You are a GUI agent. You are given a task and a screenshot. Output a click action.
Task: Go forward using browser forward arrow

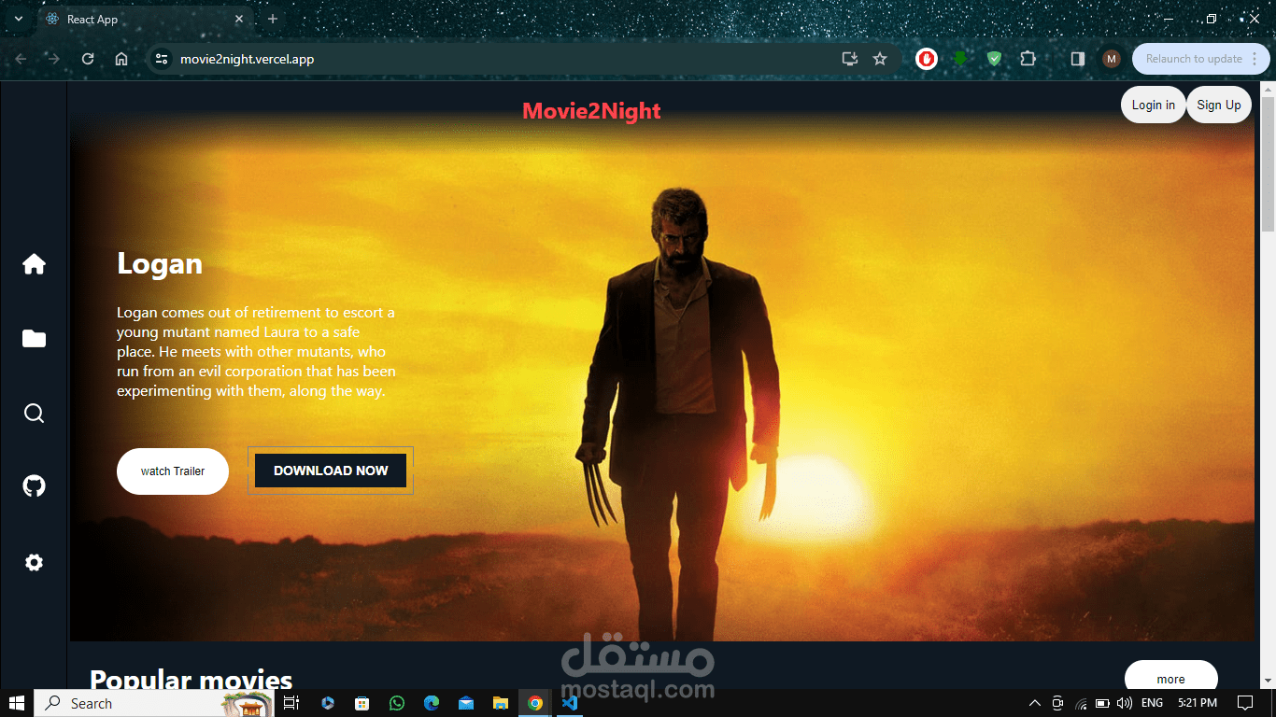pyautogui.click(x=54, y=59)
